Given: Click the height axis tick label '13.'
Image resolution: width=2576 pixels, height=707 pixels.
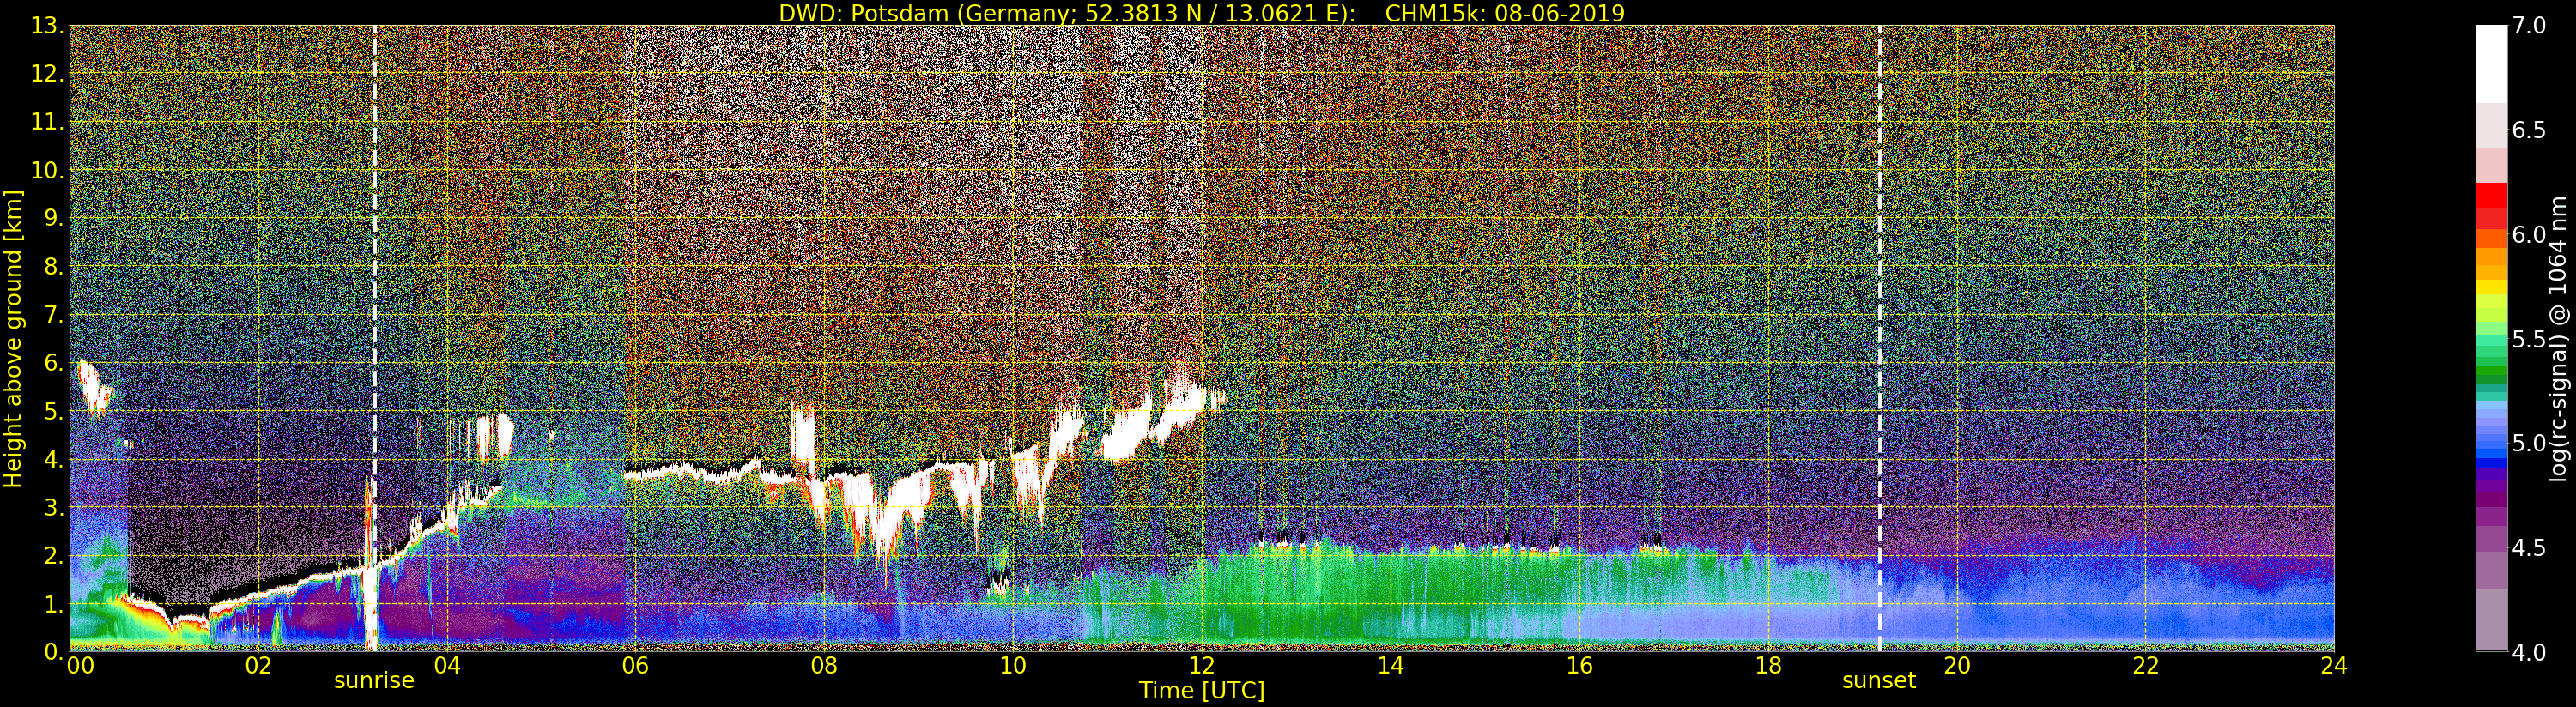Looking at the screenshot, I should coord(47,25).
